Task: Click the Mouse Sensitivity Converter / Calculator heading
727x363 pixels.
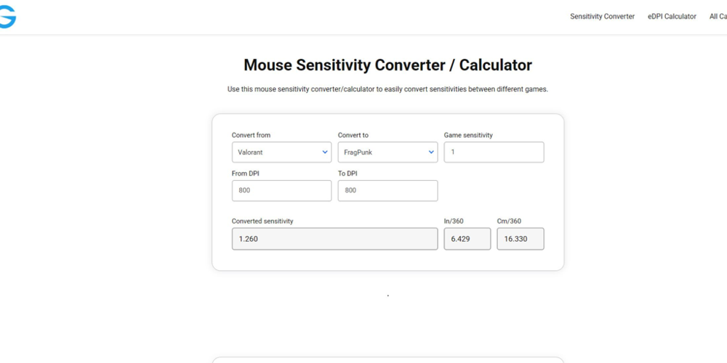Action: click(387, 65)
